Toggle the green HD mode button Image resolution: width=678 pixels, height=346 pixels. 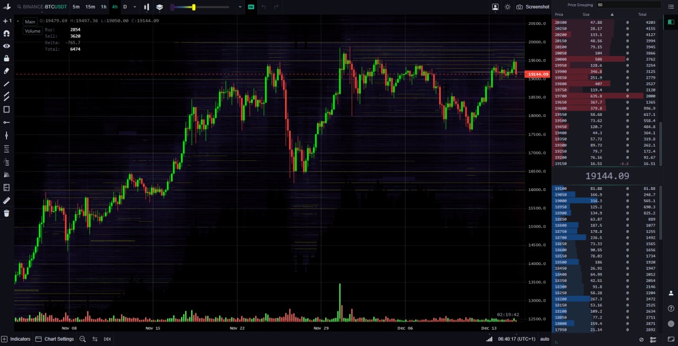coord(251,7)
